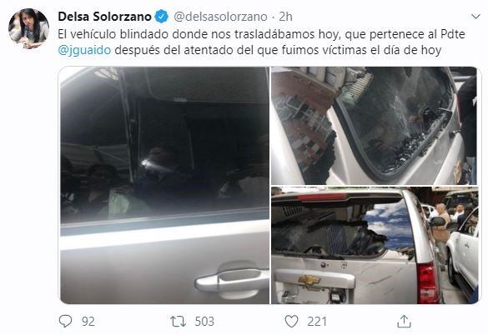This screenshot has height=335, width=488.
Task: Like the tweet with the heart icon
Action: point(292,322)
